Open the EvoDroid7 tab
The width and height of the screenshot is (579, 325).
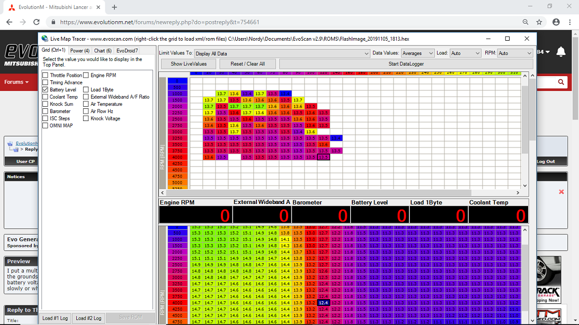coord(127,51)
